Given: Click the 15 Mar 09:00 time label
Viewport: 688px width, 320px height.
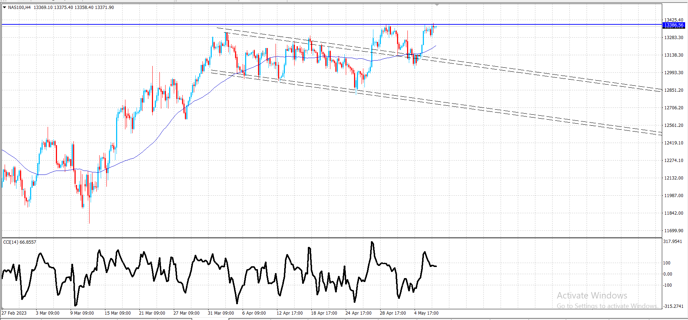Looking at the screenshot, I should pos(118,313).
